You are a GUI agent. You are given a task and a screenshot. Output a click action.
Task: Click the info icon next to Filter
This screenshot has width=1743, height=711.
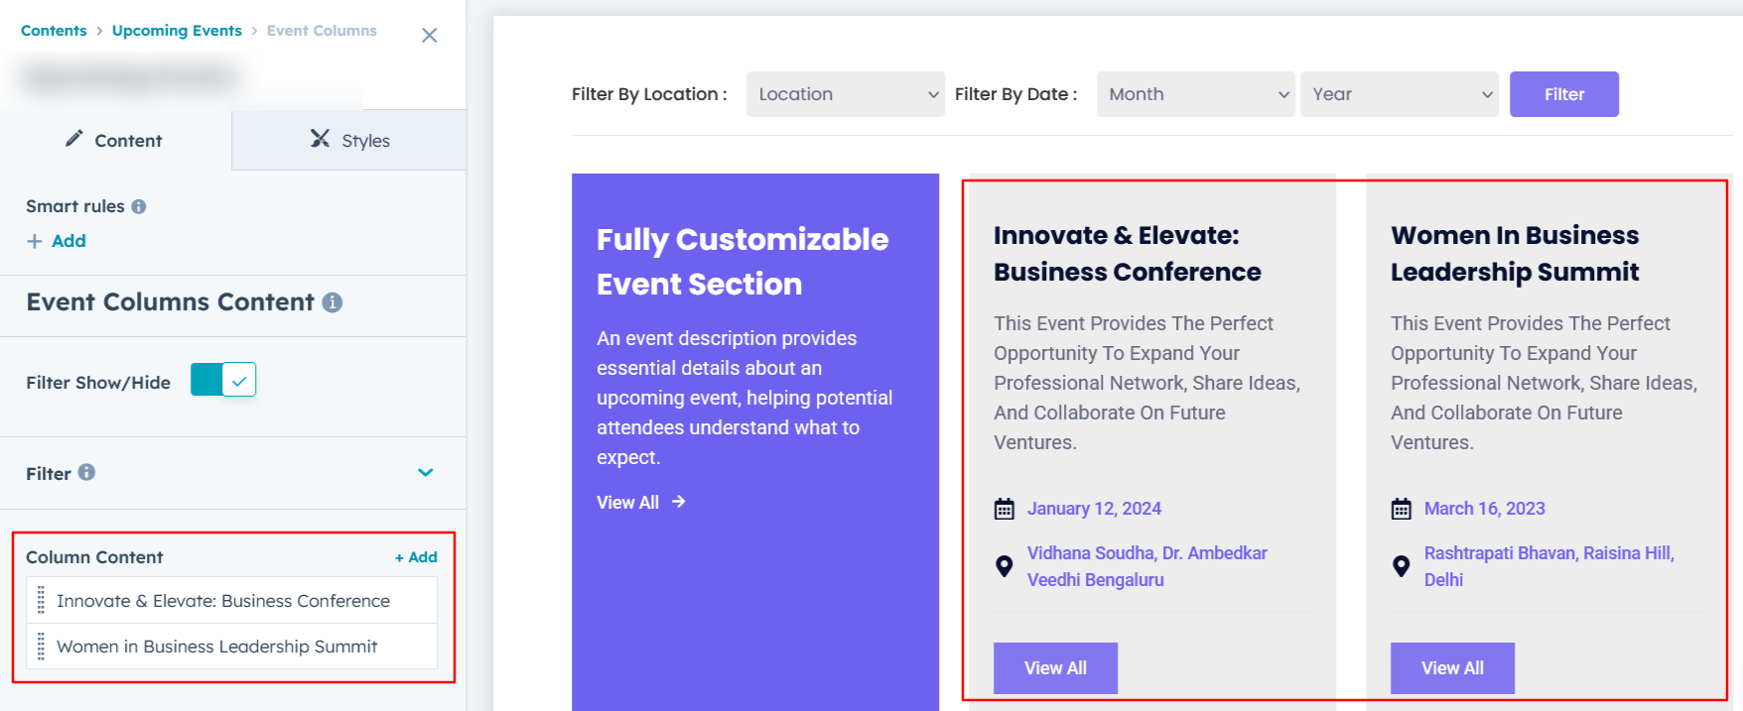87,473
